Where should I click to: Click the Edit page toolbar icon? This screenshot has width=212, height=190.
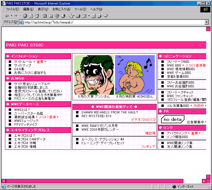click(x=84, y=16)
